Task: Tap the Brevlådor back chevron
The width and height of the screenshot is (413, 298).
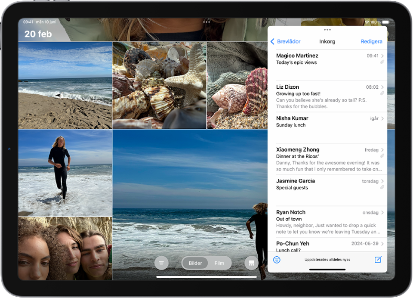Action: (272, 41)
